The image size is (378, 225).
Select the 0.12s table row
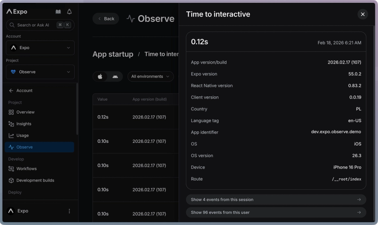click(136, 117)
